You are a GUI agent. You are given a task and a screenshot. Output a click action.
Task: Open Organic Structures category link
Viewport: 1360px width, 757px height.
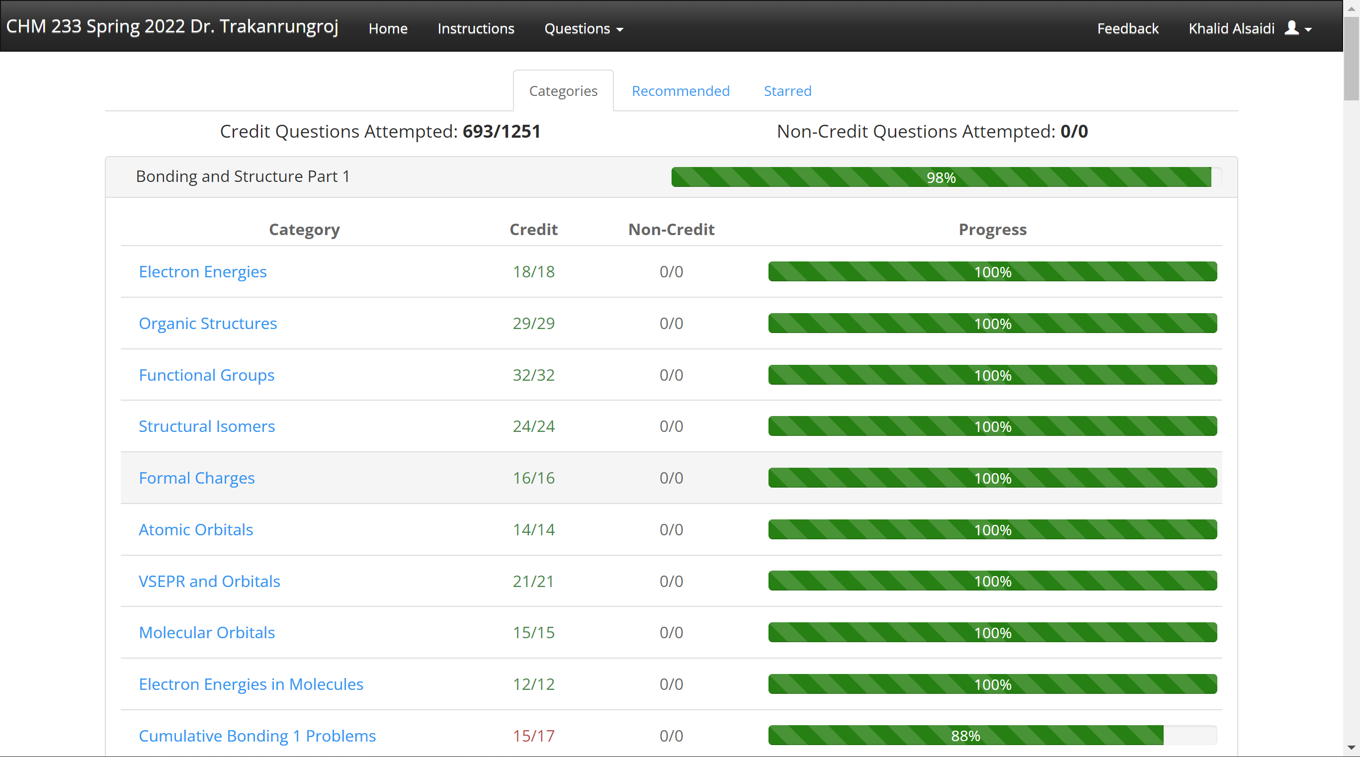[x=207, y=323]
